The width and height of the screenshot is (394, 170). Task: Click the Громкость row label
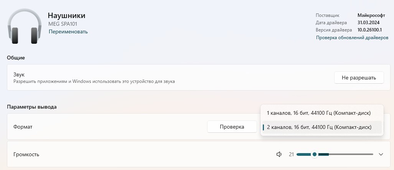[26, 154]
